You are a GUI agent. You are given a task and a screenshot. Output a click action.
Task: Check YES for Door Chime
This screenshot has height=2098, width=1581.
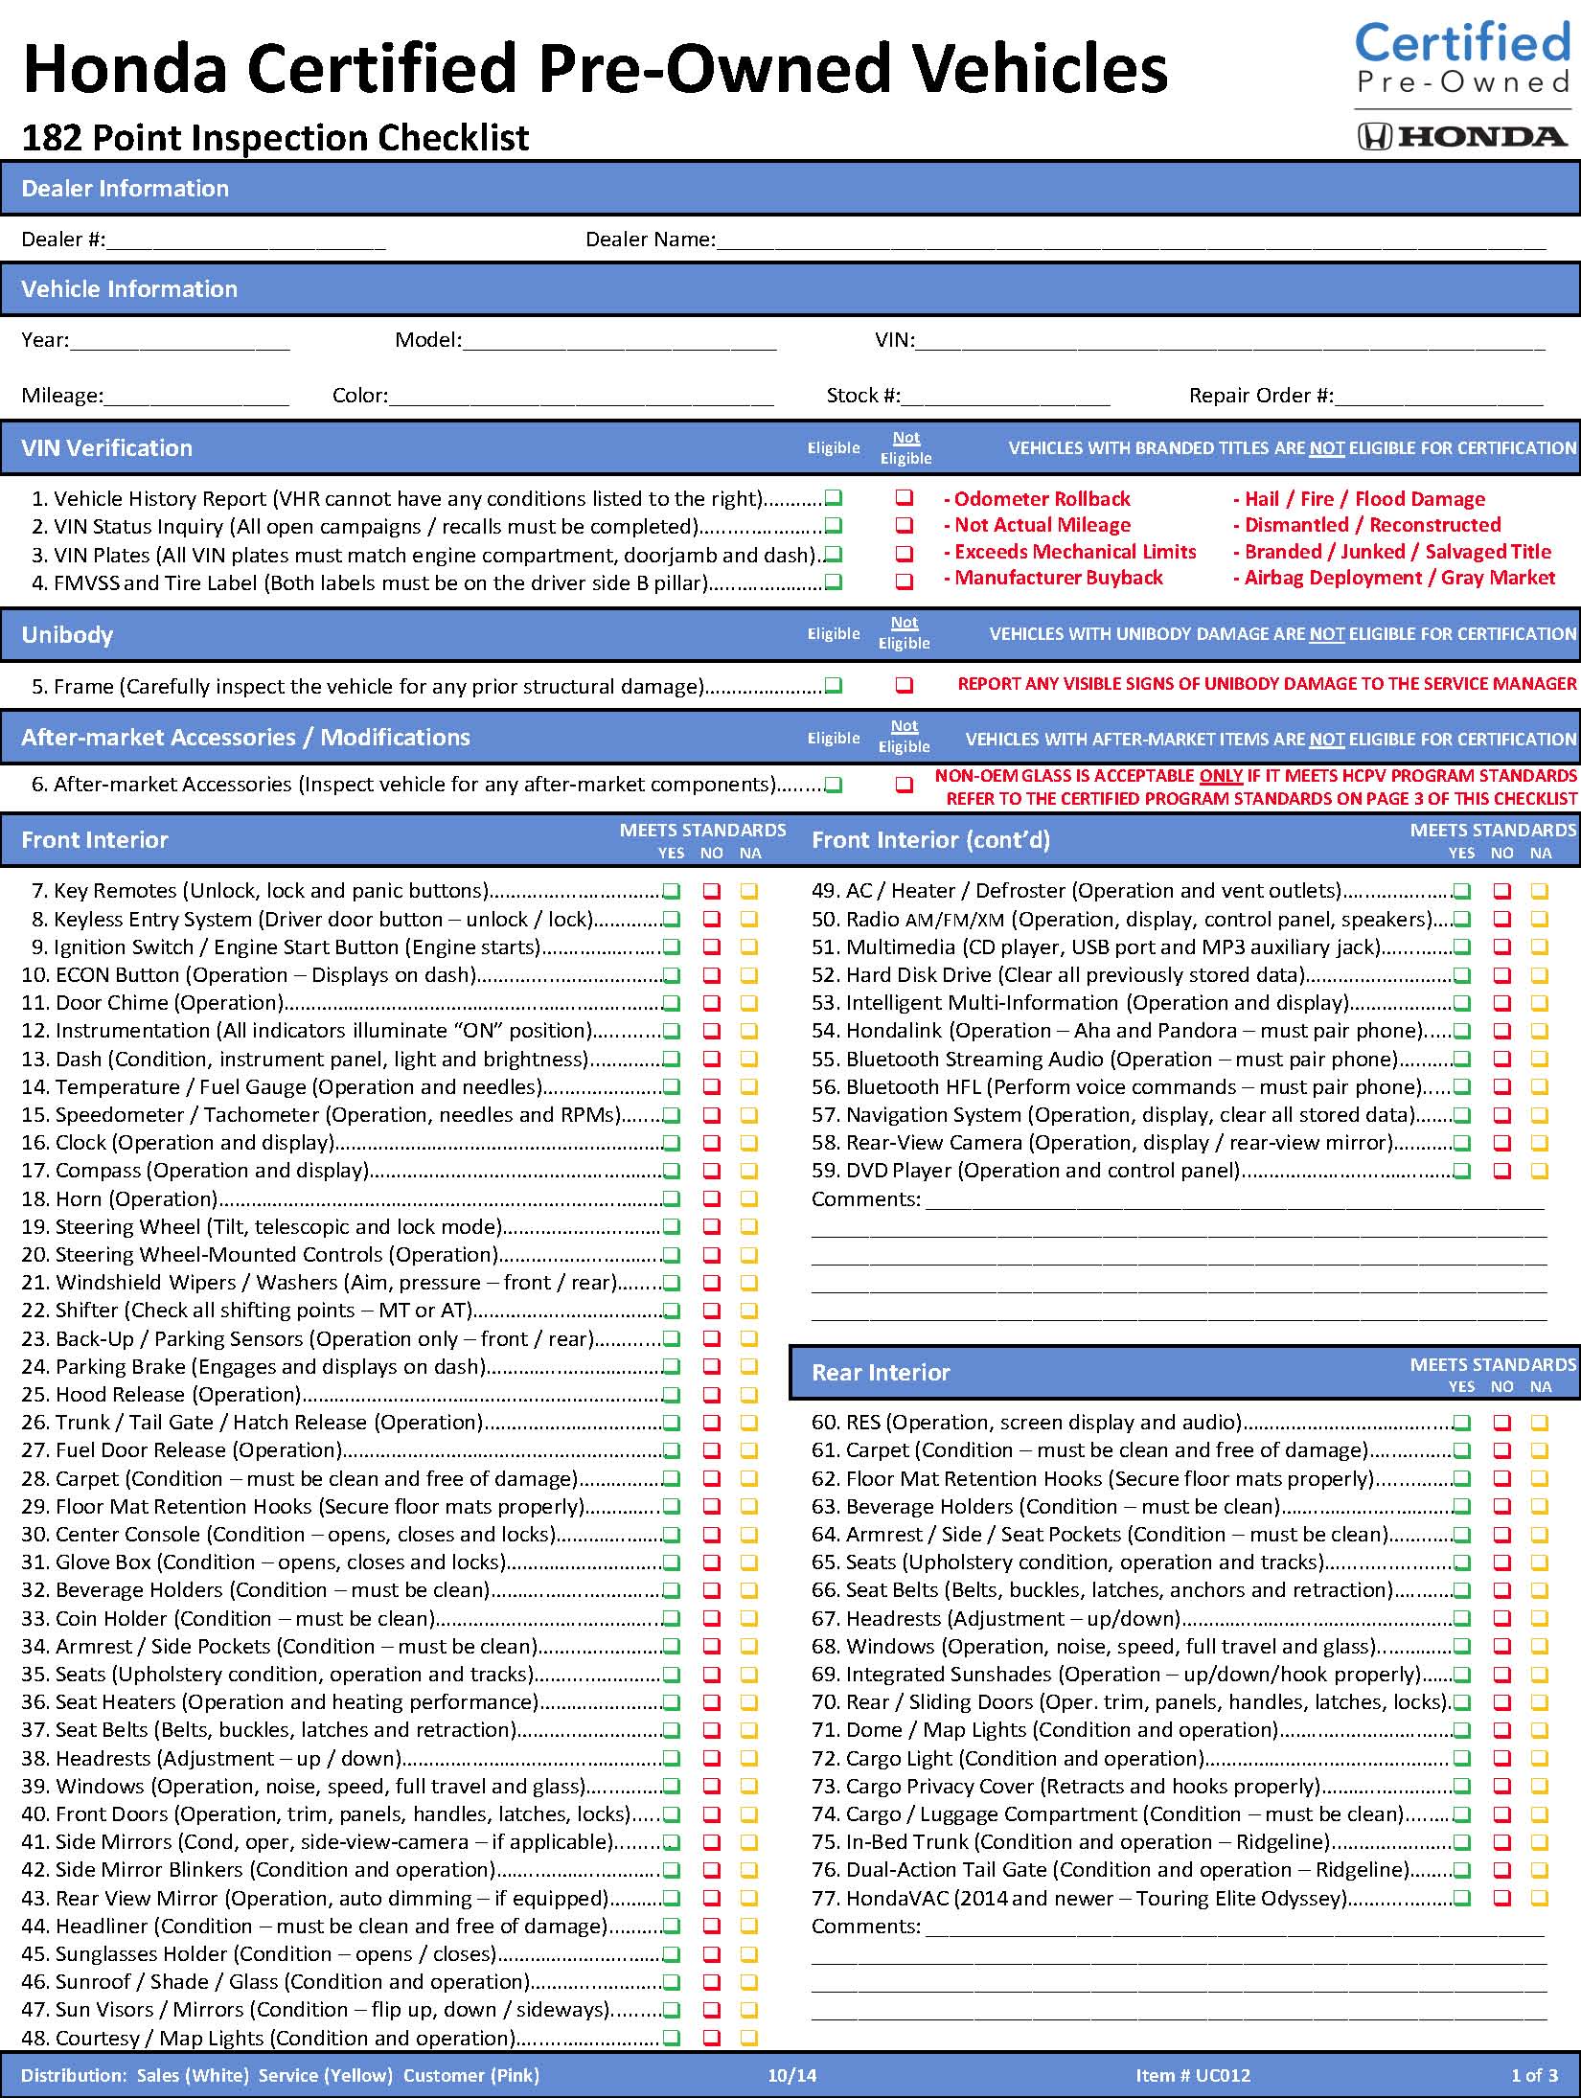pyautogui.click(x=672, y=1003)
